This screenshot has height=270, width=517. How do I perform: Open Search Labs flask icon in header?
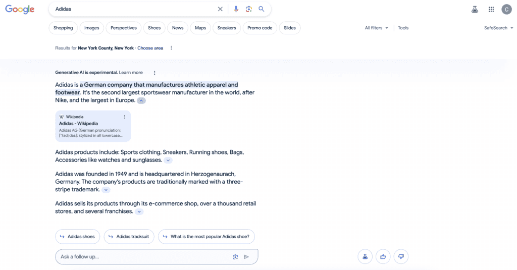pyautogui.click(x=475, y=9)
